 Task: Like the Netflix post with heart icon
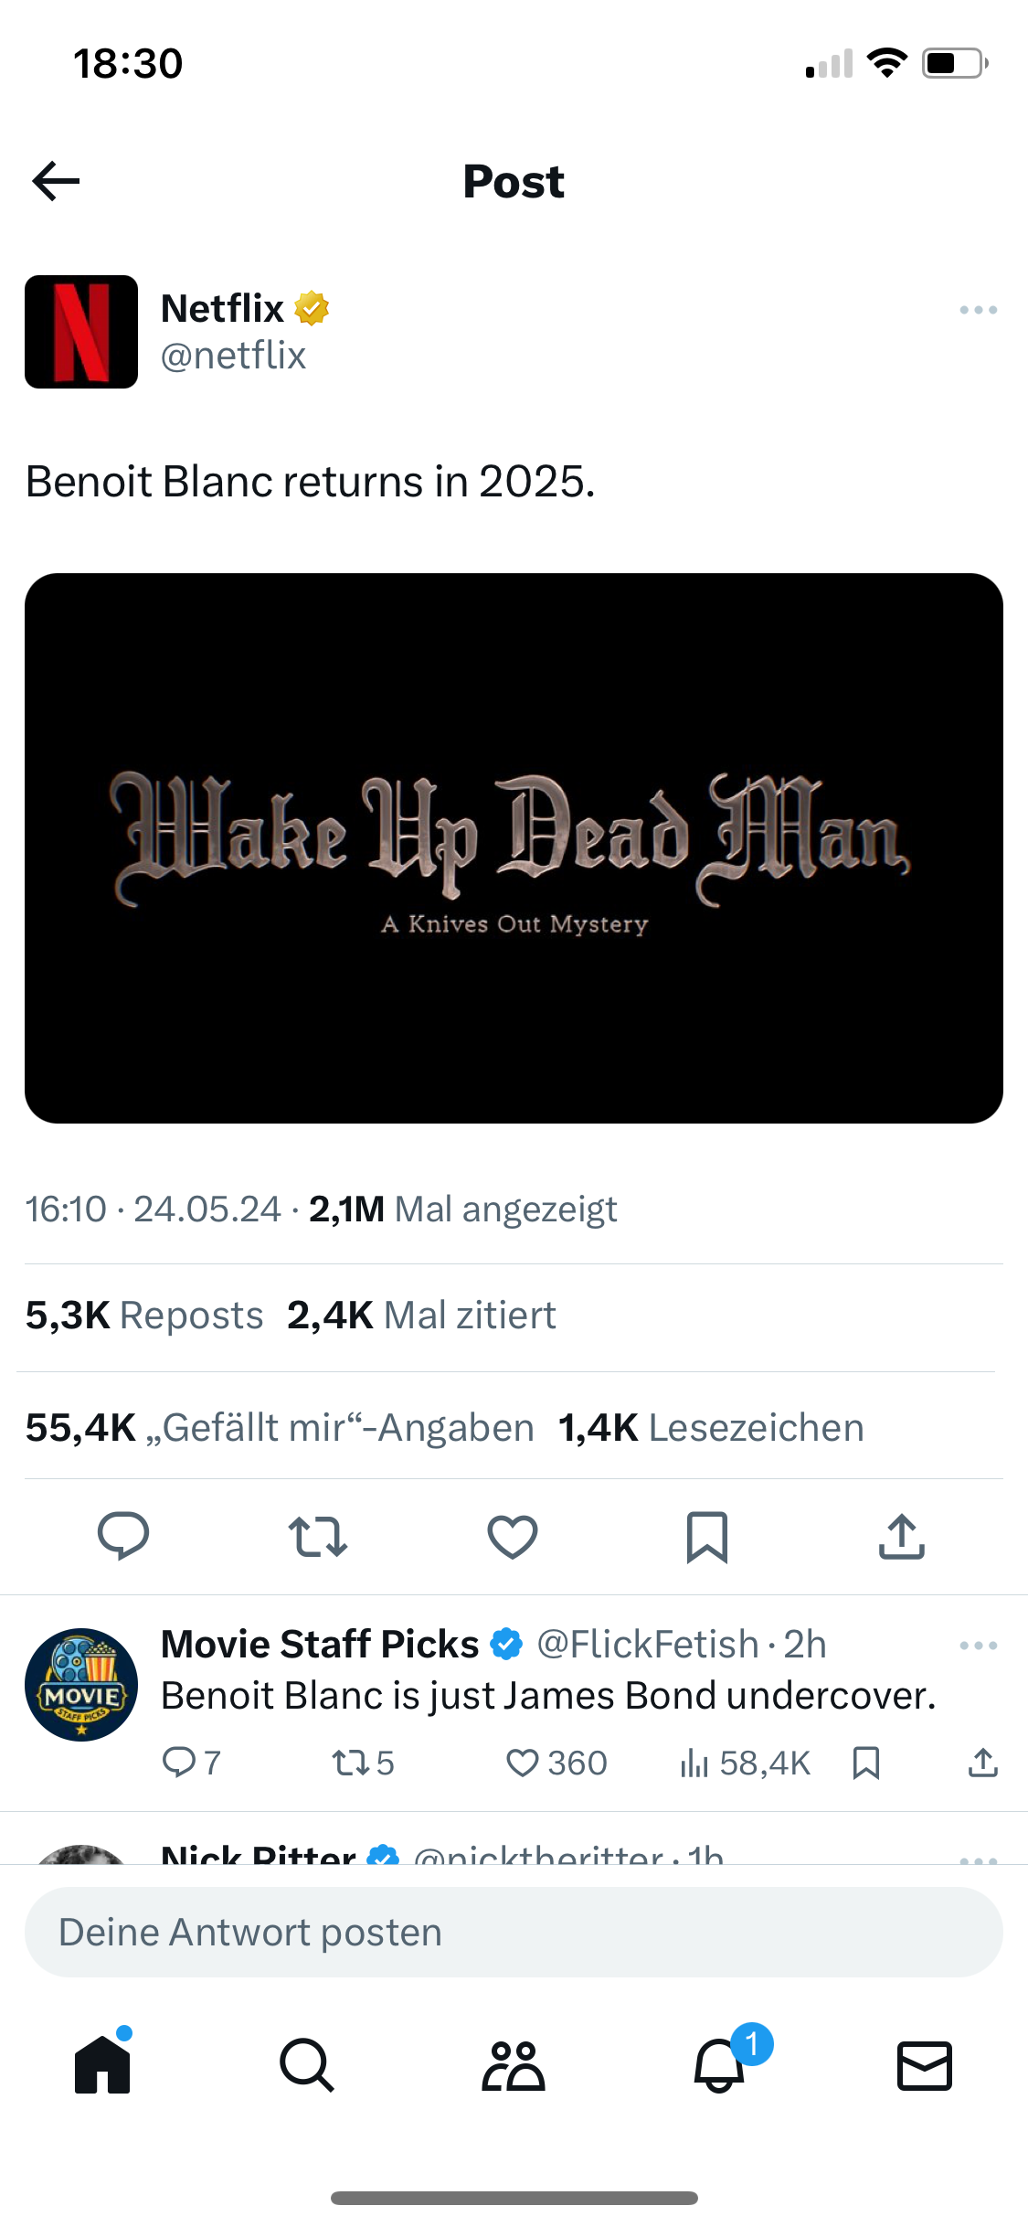tap(513, 1537)
